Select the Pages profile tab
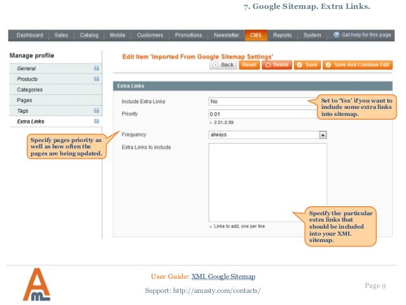This screenshot has width=406, height=305. [55, 100]
